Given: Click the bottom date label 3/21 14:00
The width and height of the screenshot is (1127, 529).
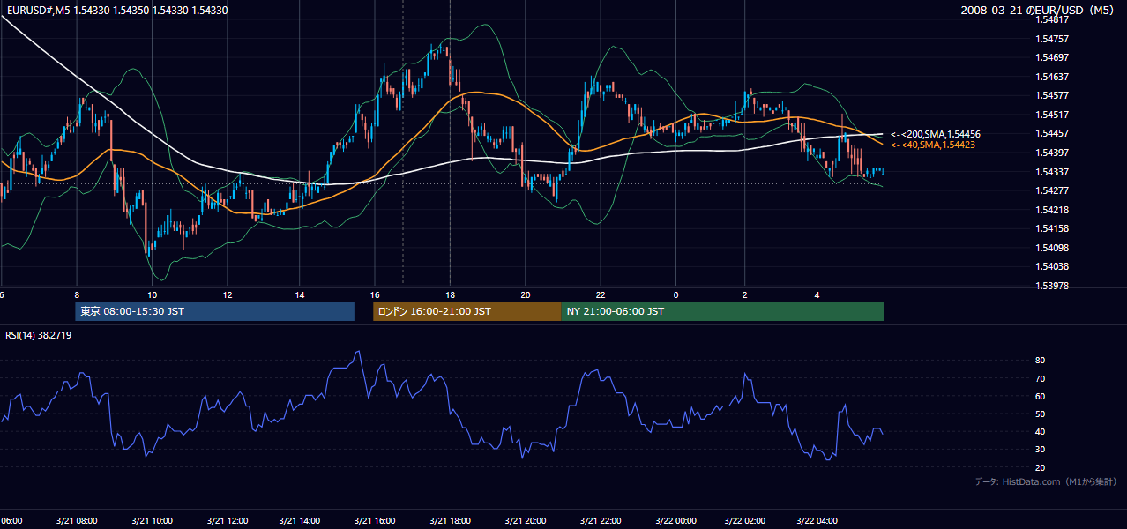Looking at the screenshot, I should 300,521.
